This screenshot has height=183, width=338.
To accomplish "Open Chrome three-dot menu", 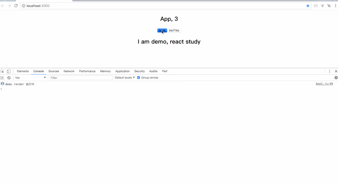I will [336, 6].
